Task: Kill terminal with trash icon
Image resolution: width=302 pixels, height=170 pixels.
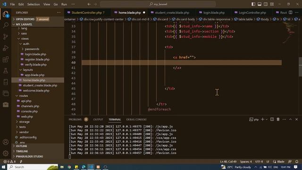Action: point(278,119)
